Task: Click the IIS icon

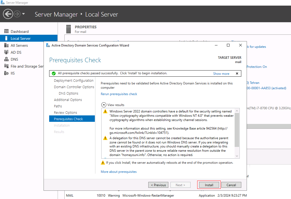Action: 6,73
